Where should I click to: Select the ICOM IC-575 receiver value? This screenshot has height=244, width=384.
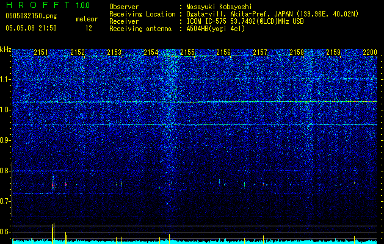[x=245, y=21]
